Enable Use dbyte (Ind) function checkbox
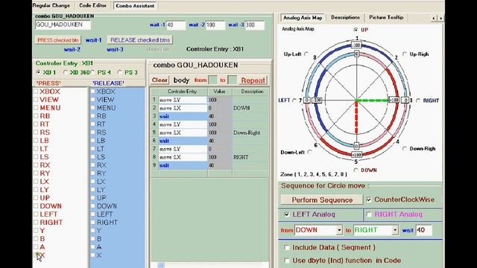 click(286, 261)
